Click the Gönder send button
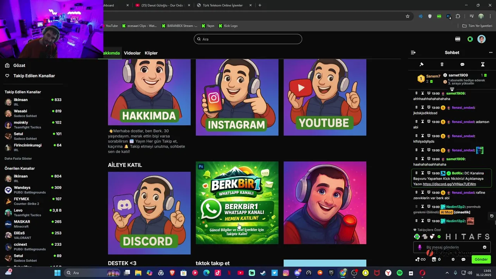Viewport: 496px width, 279px height. (481, 259)
